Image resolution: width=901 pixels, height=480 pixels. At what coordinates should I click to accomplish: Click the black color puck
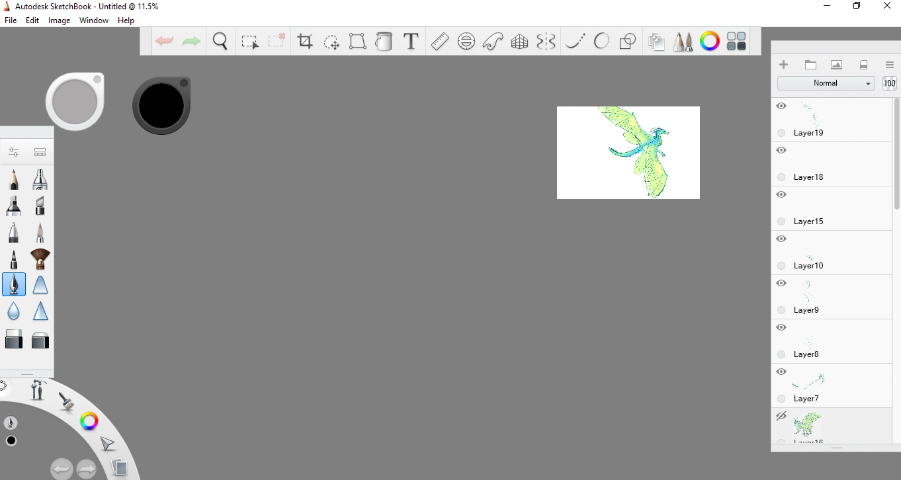tap(161, 106)
